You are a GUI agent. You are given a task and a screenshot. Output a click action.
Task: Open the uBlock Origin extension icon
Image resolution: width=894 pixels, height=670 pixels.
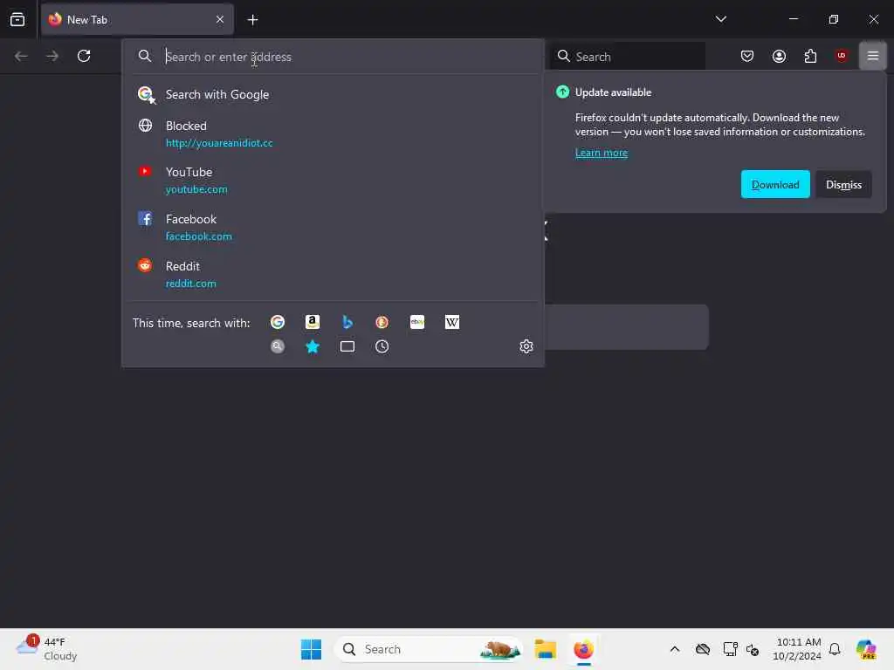coord(842,56)
